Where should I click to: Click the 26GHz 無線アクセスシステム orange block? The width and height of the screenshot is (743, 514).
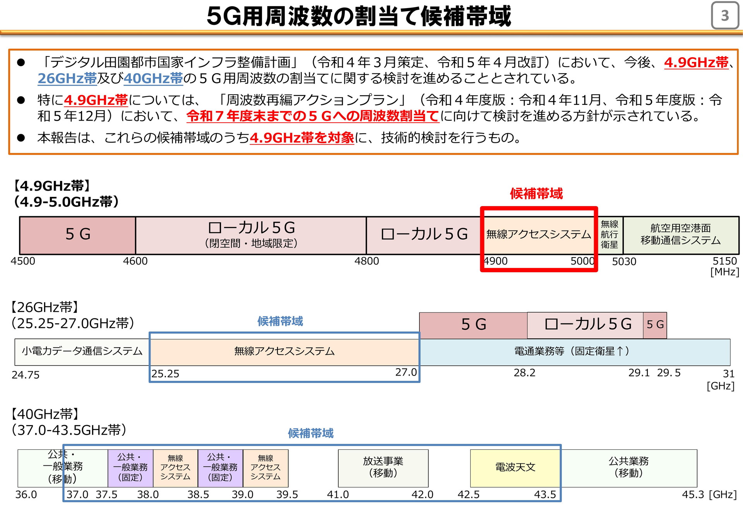(x=284, y=351)
